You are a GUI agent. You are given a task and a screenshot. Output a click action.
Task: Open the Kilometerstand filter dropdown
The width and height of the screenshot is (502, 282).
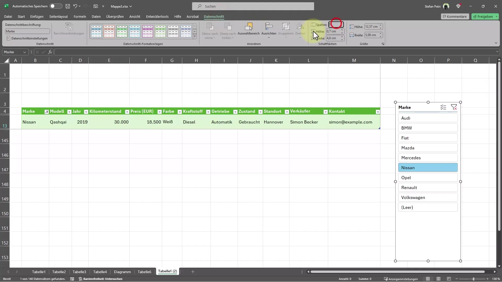127,112
